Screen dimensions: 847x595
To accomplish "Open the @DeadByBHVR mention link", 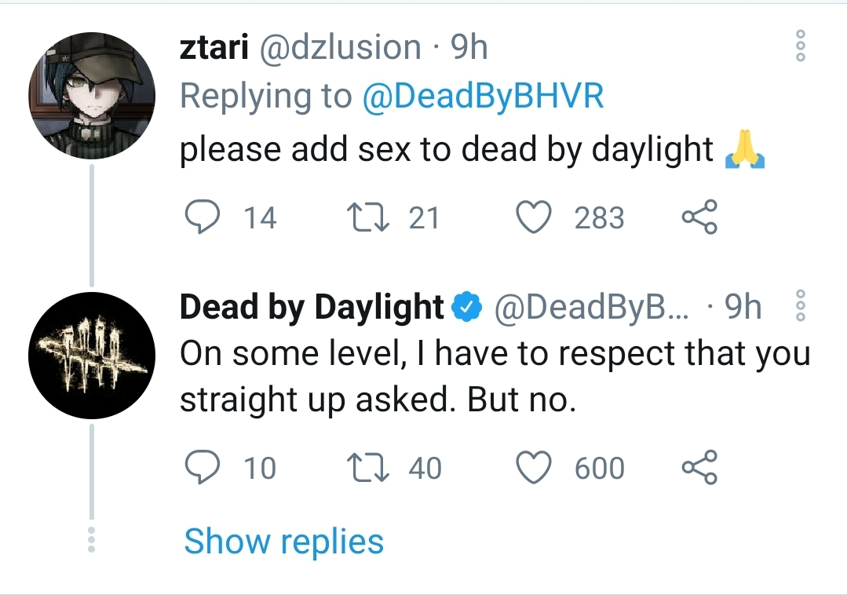I will pos(483,96).
